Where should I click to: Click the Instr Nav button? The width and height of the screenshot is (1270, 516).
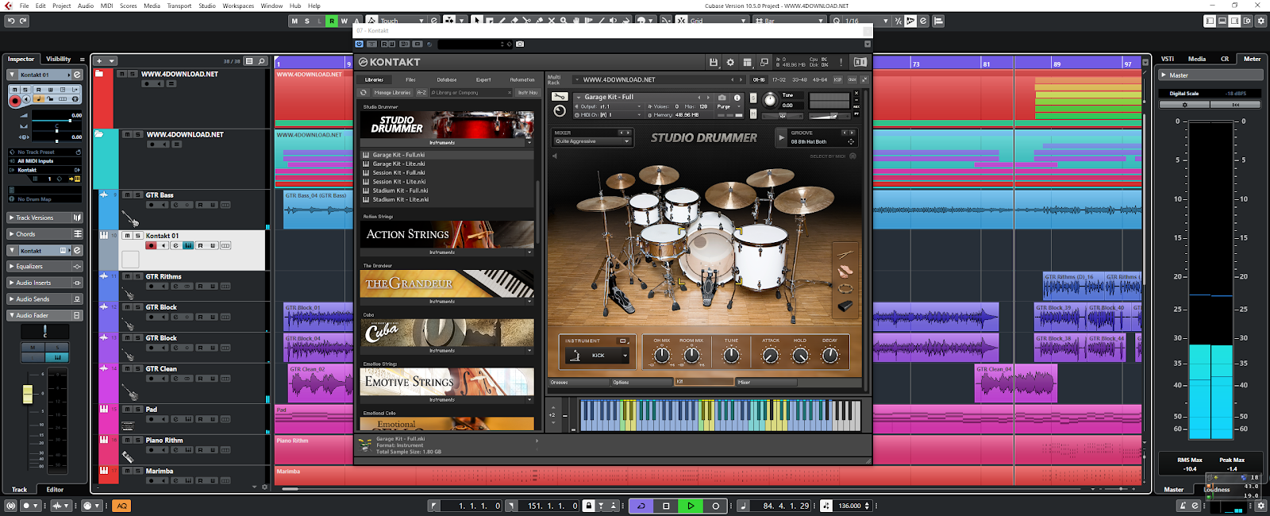coord(528,93)
